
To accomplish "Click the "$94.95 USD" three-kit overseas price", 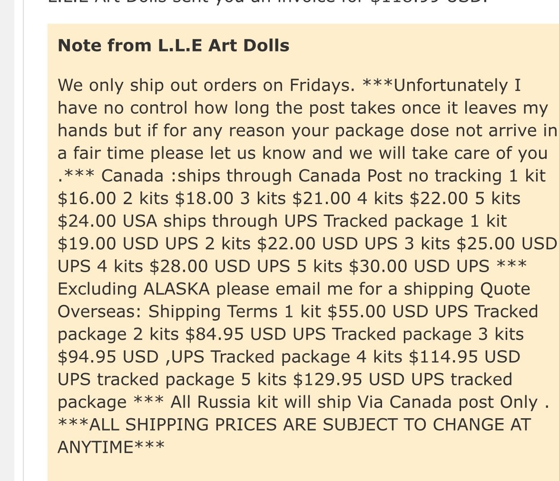I will coord(108,357).
